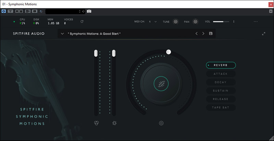This screenshot has height=141, width=274.
Task: Go to the previous preset arrow
Action: tap(196, 34)
